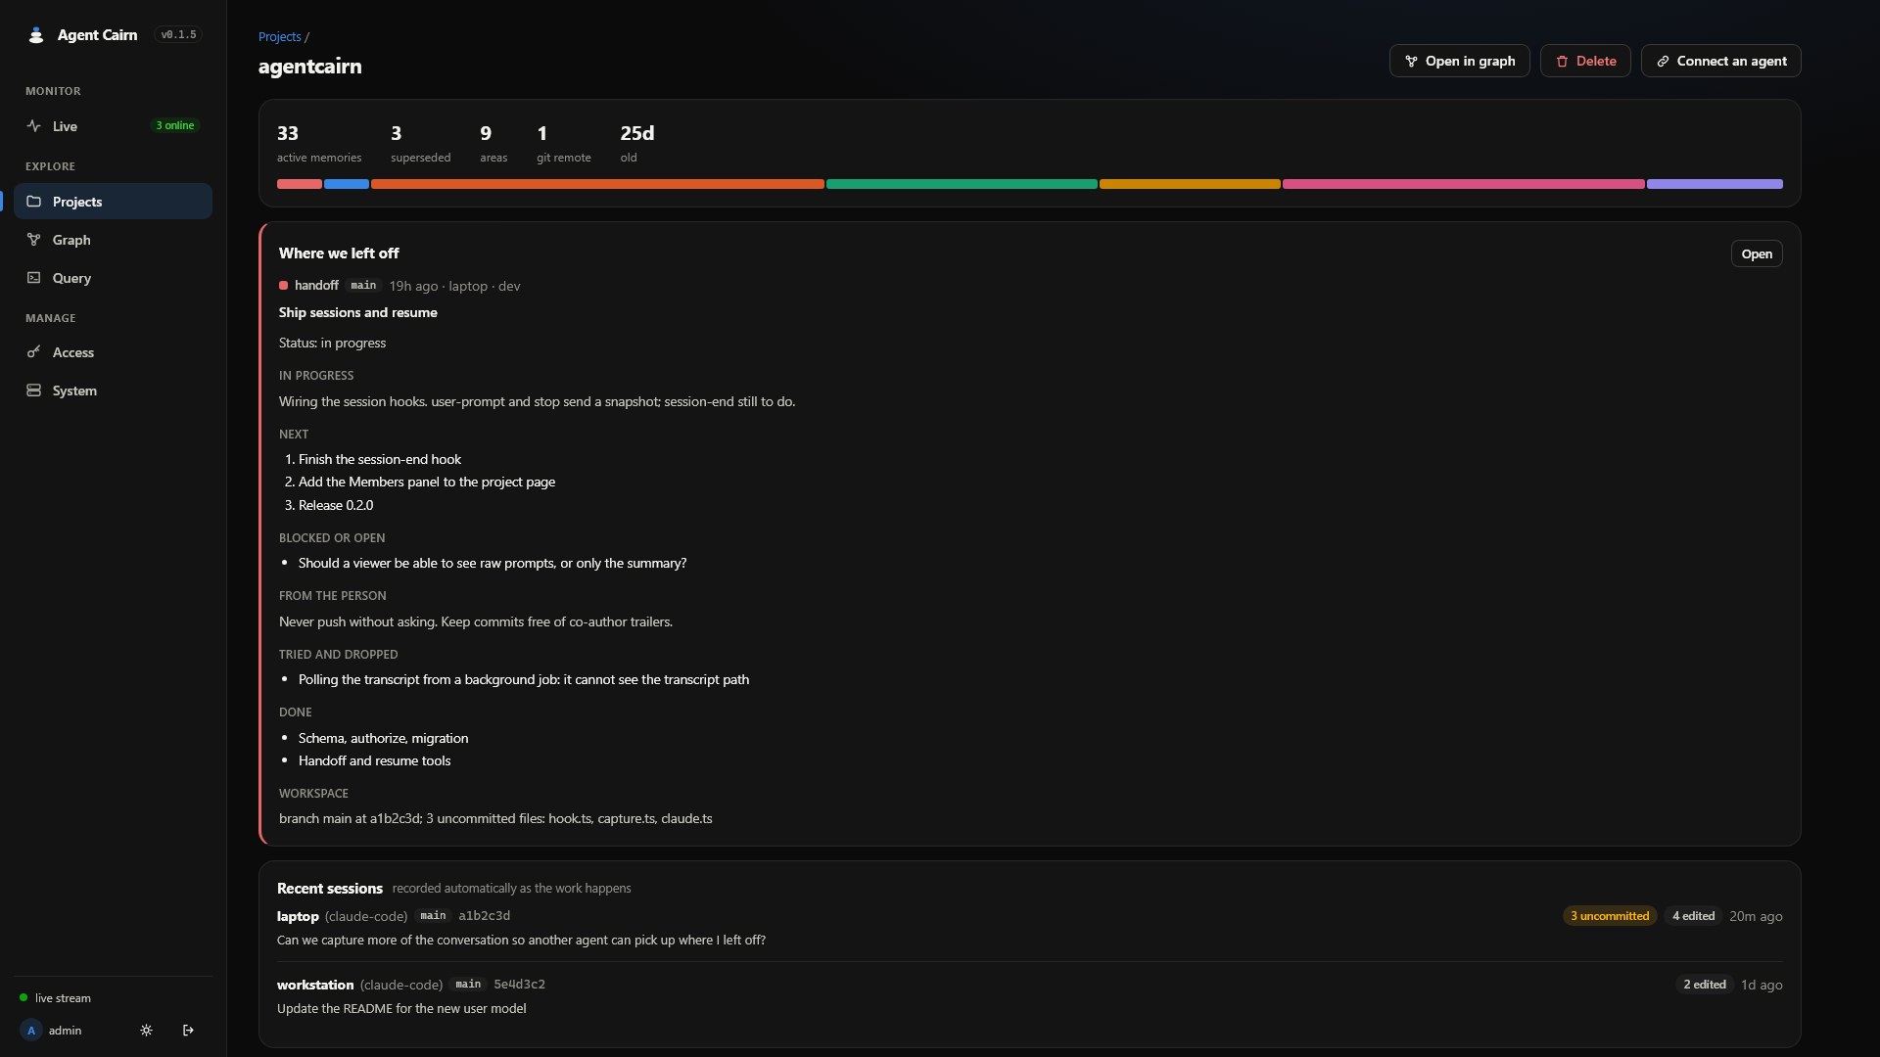Click the pink segment of the area bar

(x=1464, y=184)
